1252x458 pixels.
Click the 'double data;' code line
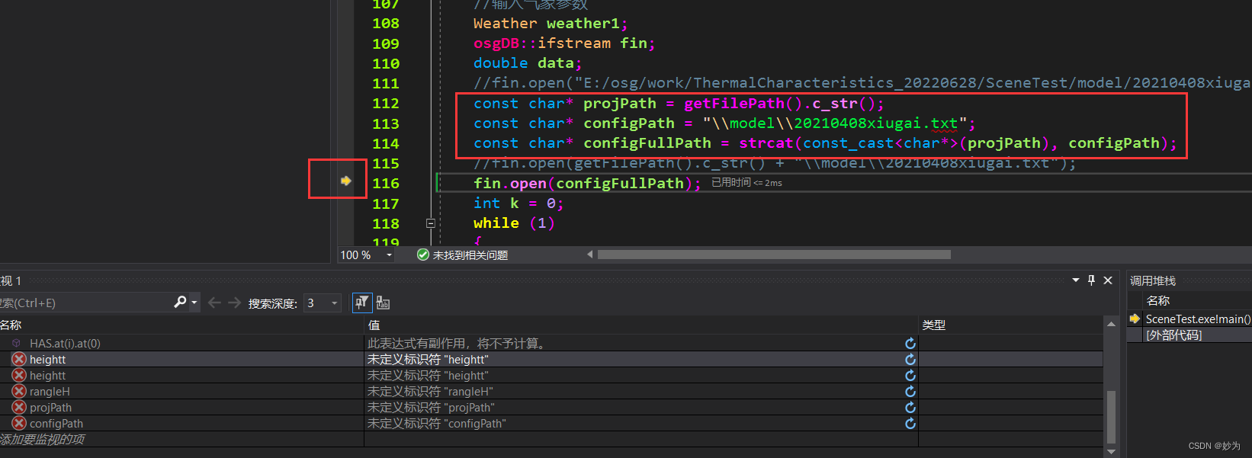(x=528, y=63)
